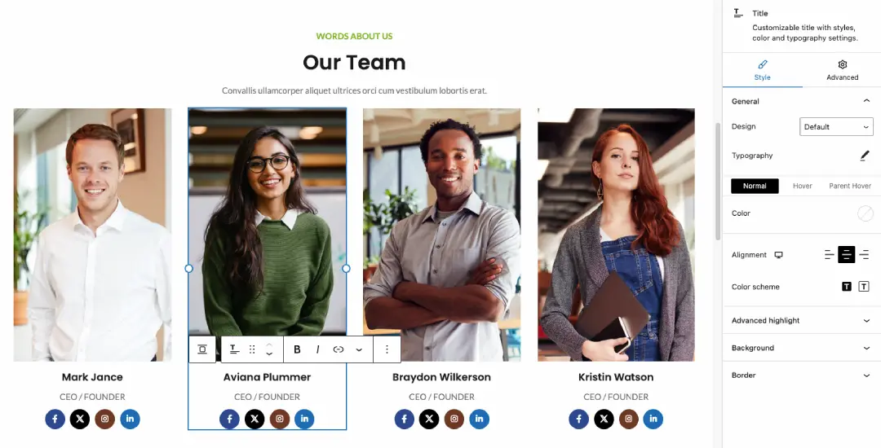This screenshot has width=881, height=448.
Task: Select the parent block icon in toolbar
Action: pyautogui.click(x=202, y=349)
